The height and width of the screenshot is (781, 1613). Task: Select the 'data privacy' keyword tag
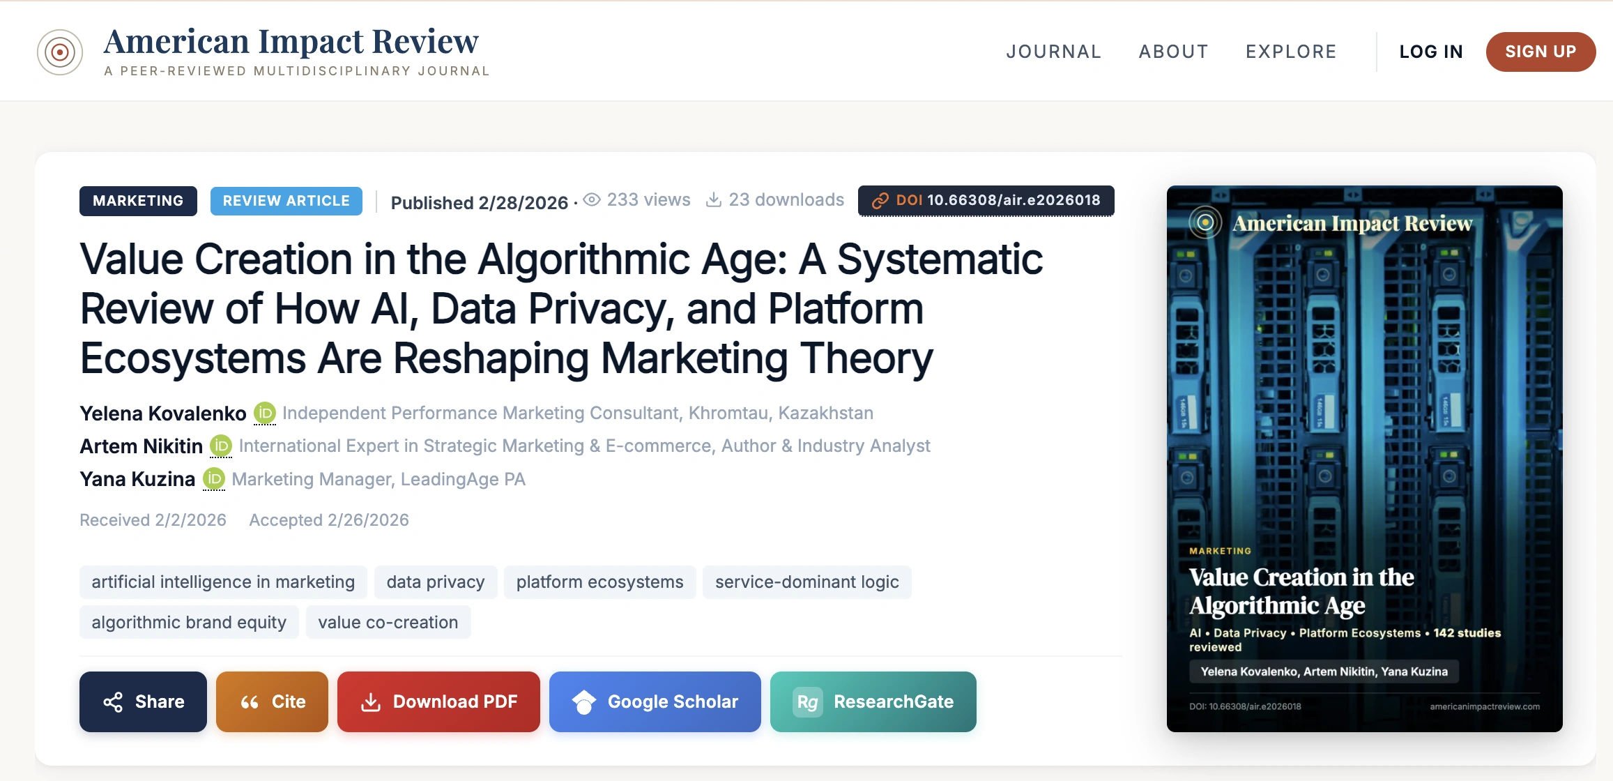coord(436,582)
